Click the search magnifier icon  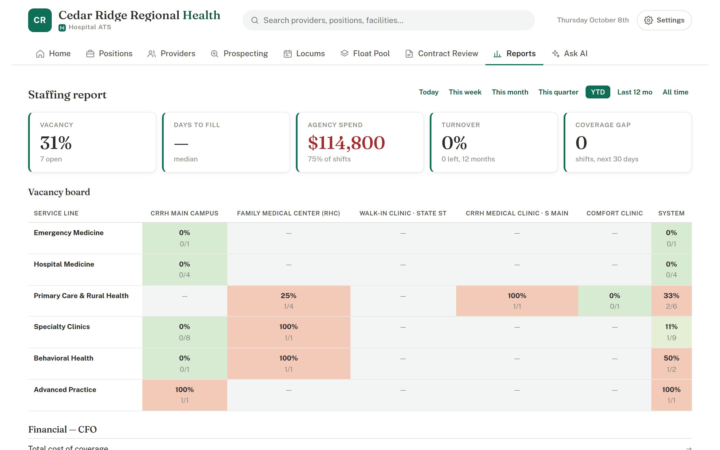click(x=255, y=20)
